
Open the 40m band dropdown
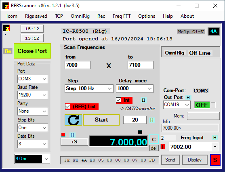32,159
